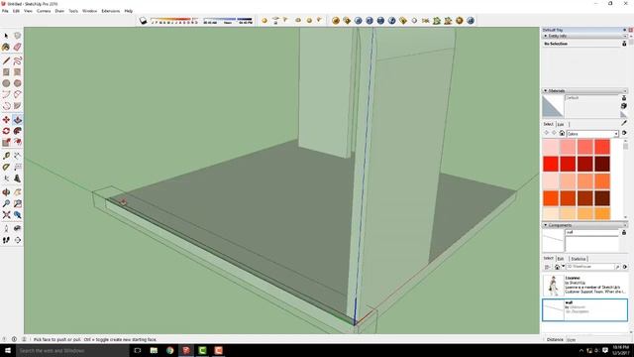Collapse the Entity Info panel
This screenshot has height=357, width=634.
tap(546, 36)
